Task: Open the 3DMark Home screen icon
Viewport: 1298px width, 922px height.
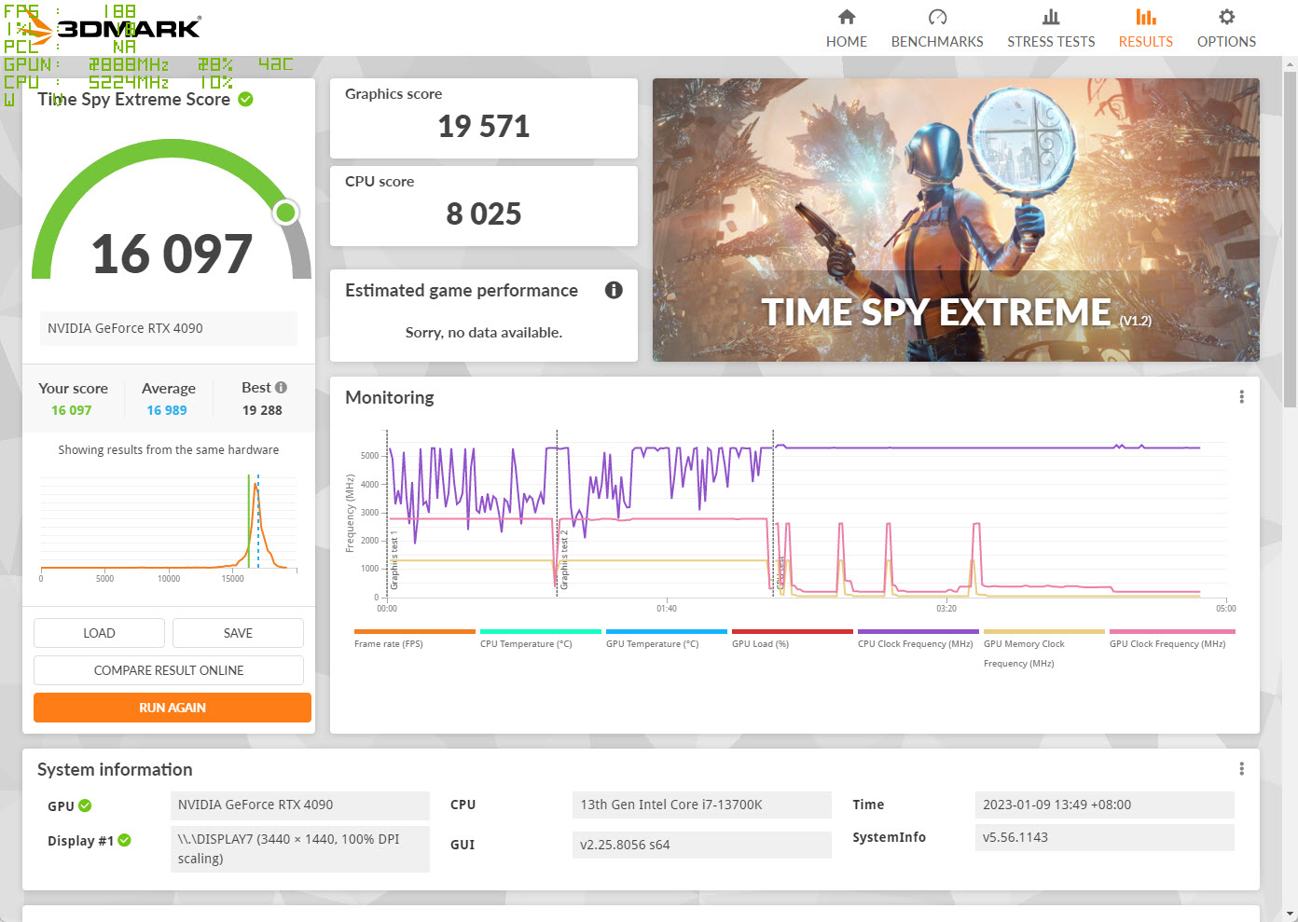Action: [x=846, y=17]
